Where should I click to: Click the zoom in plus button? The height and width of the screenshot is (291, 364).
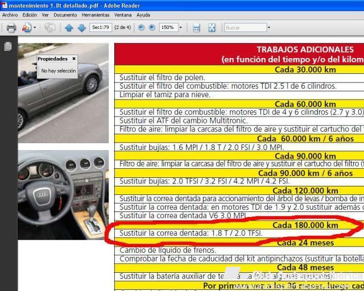pyautogui.click(x=152, y=27)
